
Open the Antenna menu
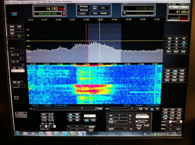tap(58, 1)
